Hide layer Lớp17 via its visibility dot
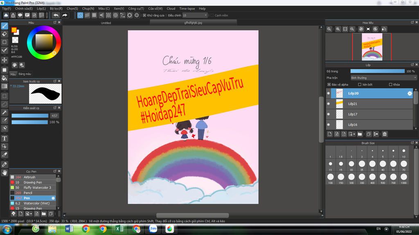Image resolution: width=419 pixels, height=235 pixels. pos(329,114)
